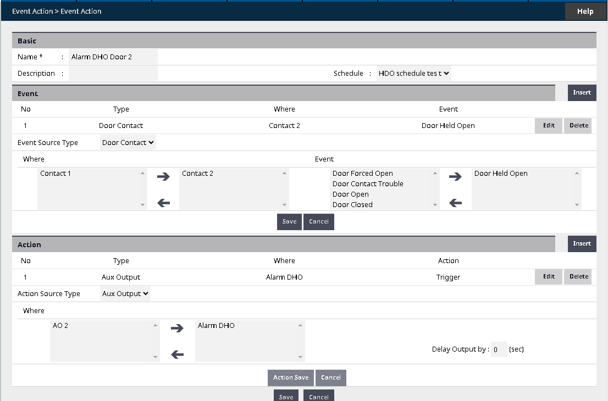Click the Name input field
Viewport: 608px width, 401px height.
(x=113, y=57)
